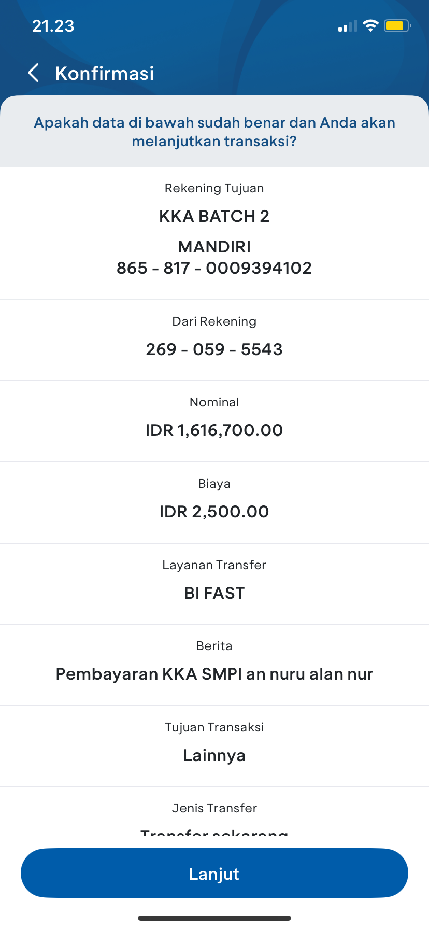Tap the Wi-Fi status icon
The height and width of the screenshot is (929, 429).
tap(370, 26)
